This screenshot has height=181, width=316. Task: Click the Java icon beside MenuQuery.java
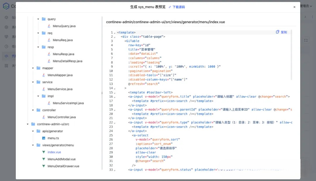[49, 26]
